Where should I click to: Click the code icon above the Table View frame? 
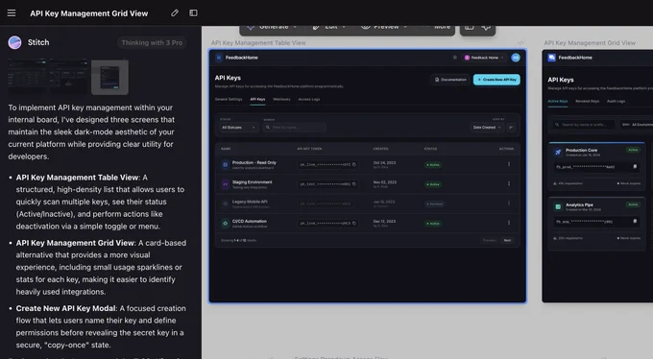tap(520, 43)
